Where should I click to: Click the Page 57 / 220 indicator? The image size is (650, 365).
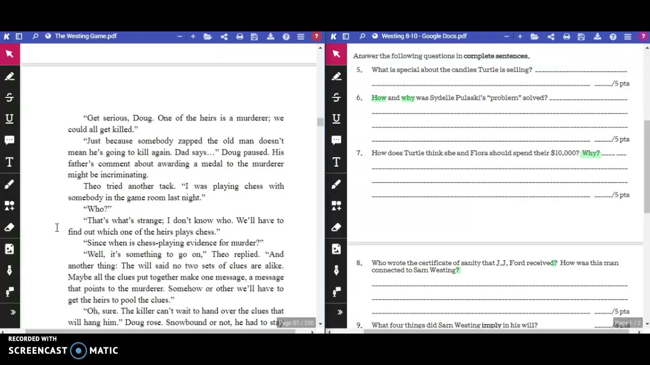296,323
